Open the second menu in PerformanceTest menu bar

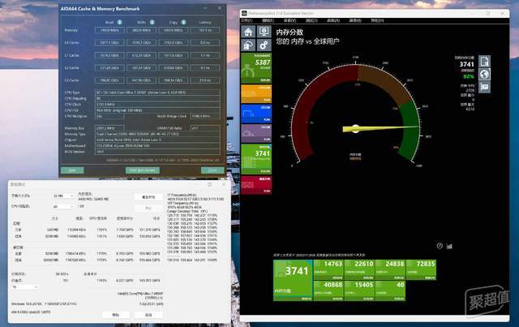coord(268,20)
